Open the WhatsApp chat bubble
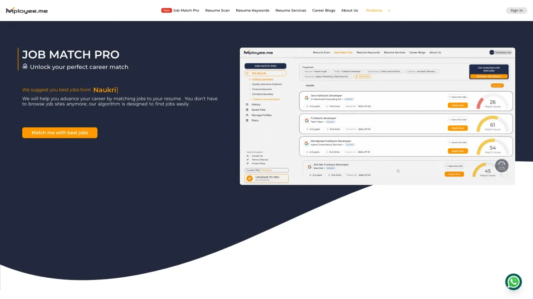This screenshot has height=299, width=533. pos(513,282)
